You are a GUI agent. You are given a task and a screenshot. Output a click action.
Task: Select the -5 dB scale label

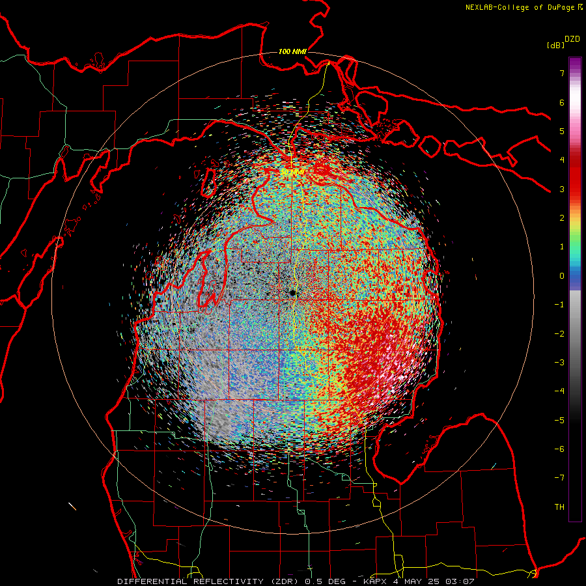tap(559, 420)
